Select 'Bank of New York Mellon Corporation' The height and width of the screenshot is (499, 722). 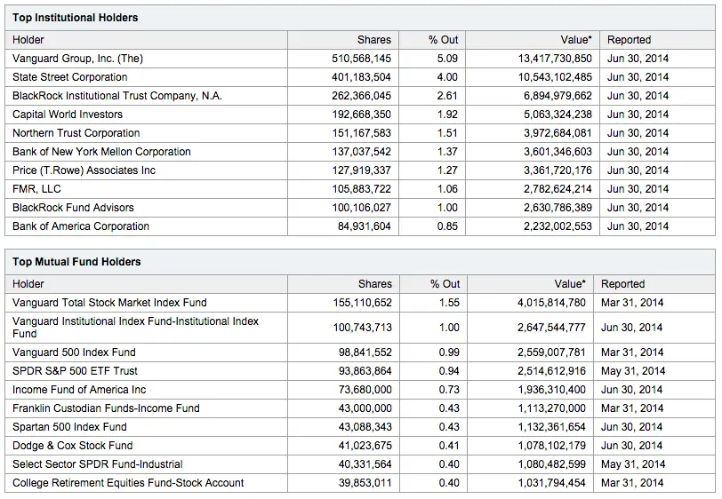101,152
